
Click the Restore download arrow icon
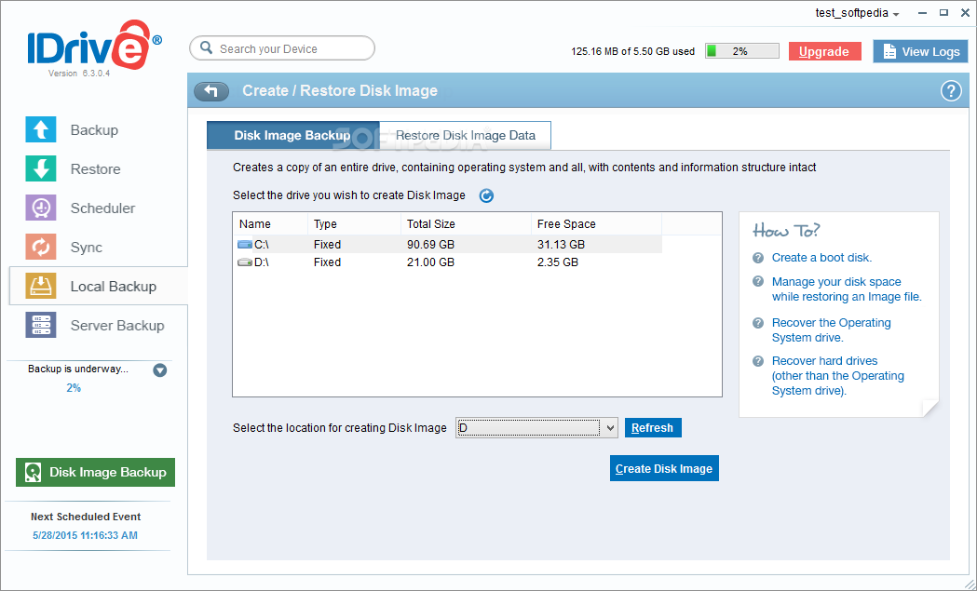[40, 168]
